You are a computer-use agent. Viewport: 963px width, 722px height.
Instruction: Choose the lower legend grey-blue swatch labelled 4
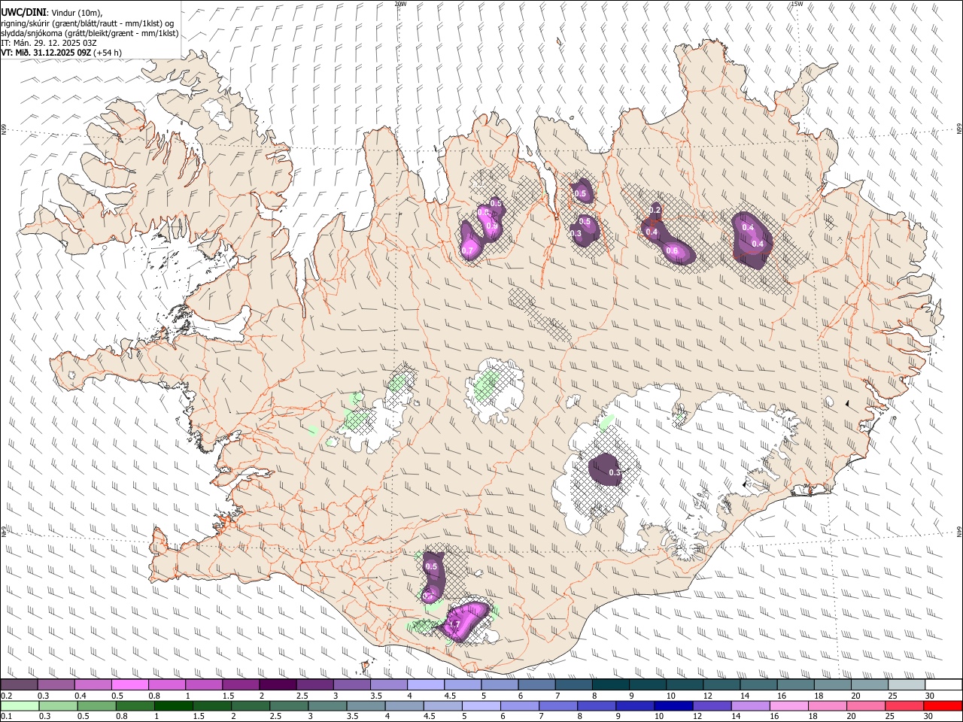(x=403, y=705)
